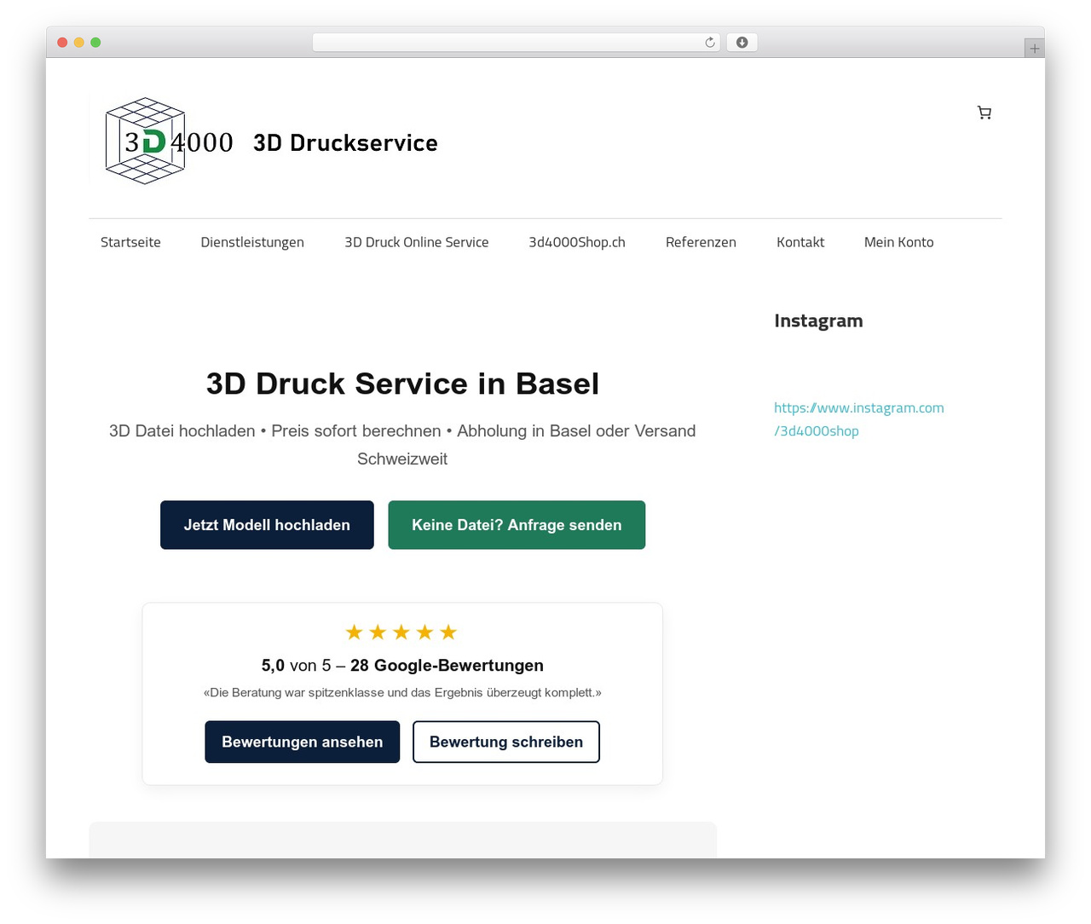Choose Keine Datei? Anfrage senden
The width and height of the screenshot is (1091, 924).
pyautogui.click(x=517, y=525)
